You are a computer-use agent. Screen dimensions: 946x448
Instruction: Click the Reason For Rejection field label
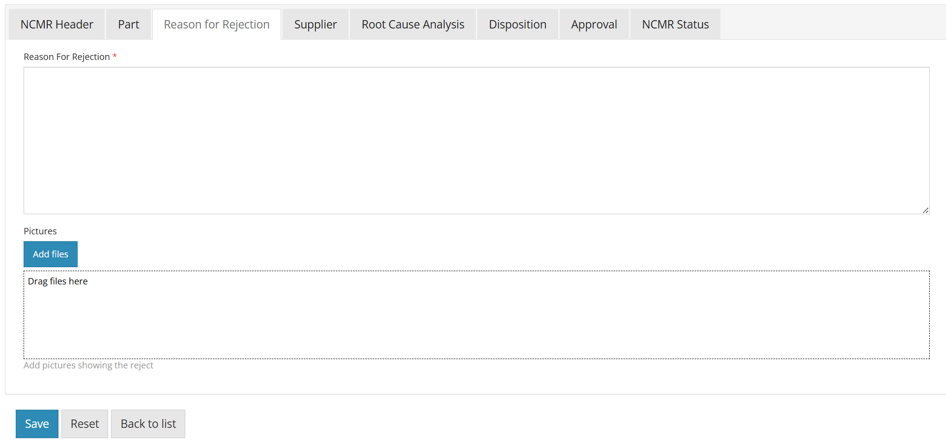point(67,56)
